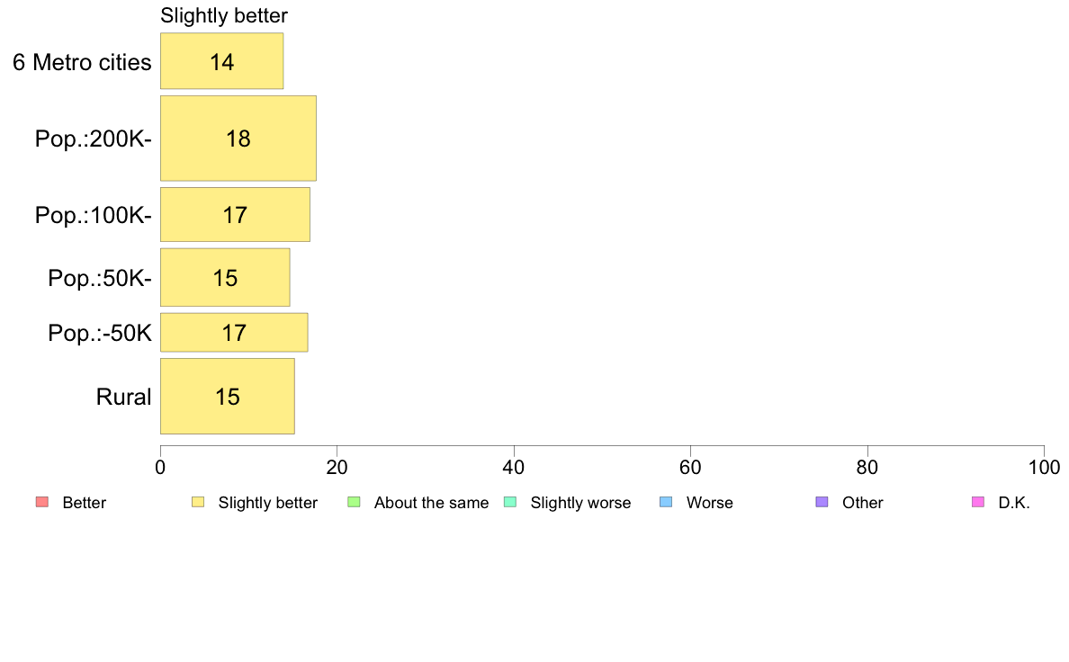The image size is (1069, 662).
Task: Click the blue Worse legend swatch
Action: 666,503
